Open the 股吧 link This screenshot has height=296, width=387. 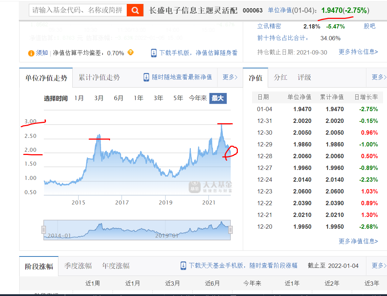pyautogui.click(x=370, y=26)
